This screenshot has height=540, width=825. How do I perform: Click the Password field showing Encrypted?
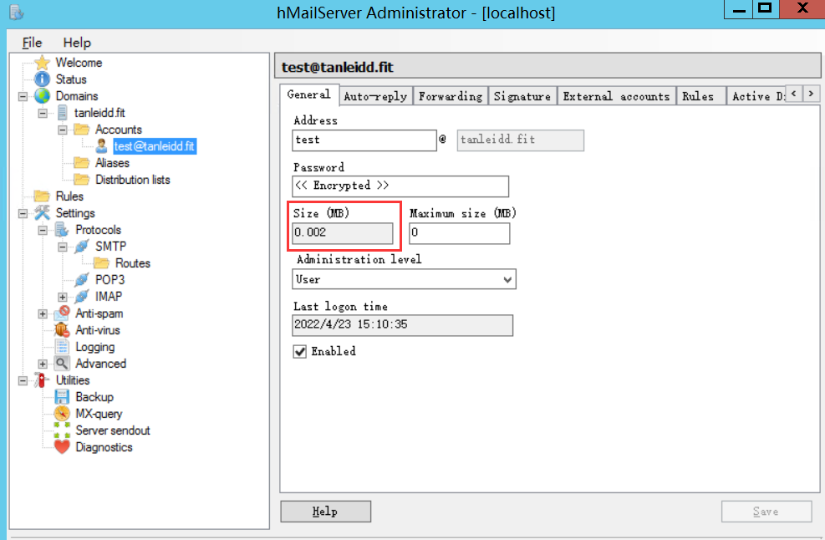click(x=400, y=186)
